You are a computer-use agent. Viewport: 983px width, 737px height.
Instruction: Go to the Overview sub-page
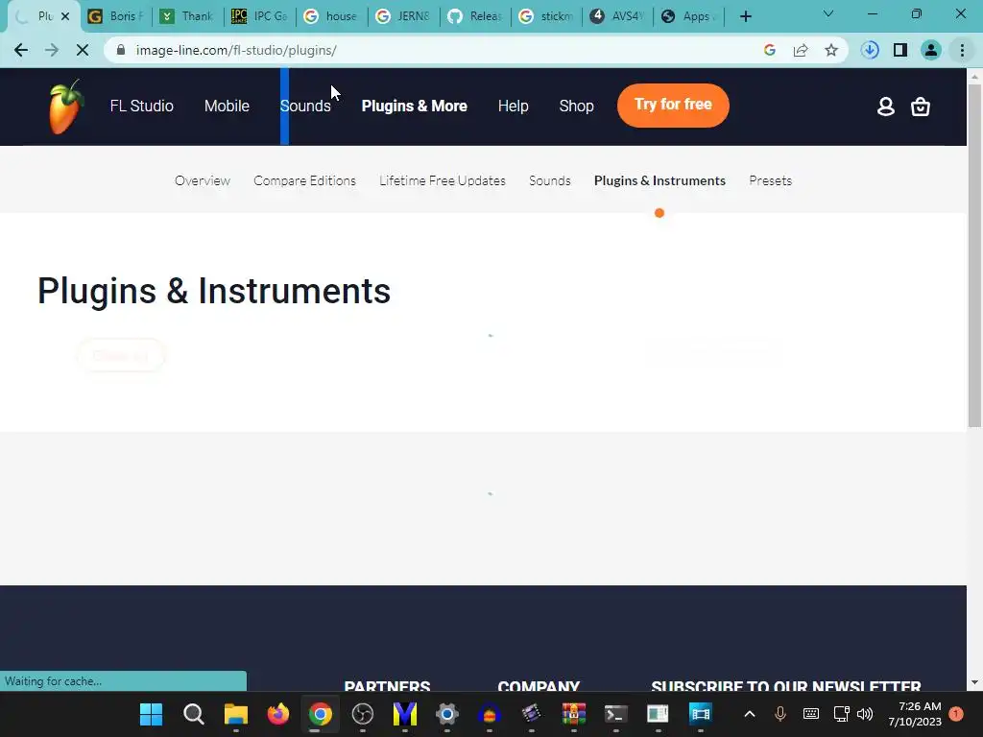203,180
